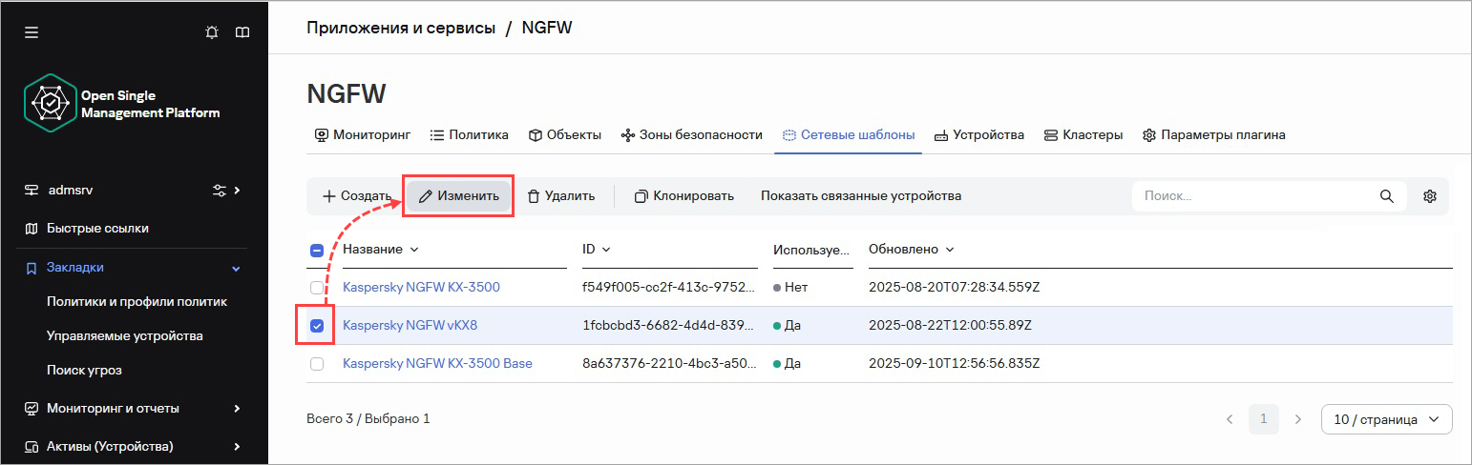Go to next page arrow
The image size is (1472, 465).
click(x=1297, y=419)
